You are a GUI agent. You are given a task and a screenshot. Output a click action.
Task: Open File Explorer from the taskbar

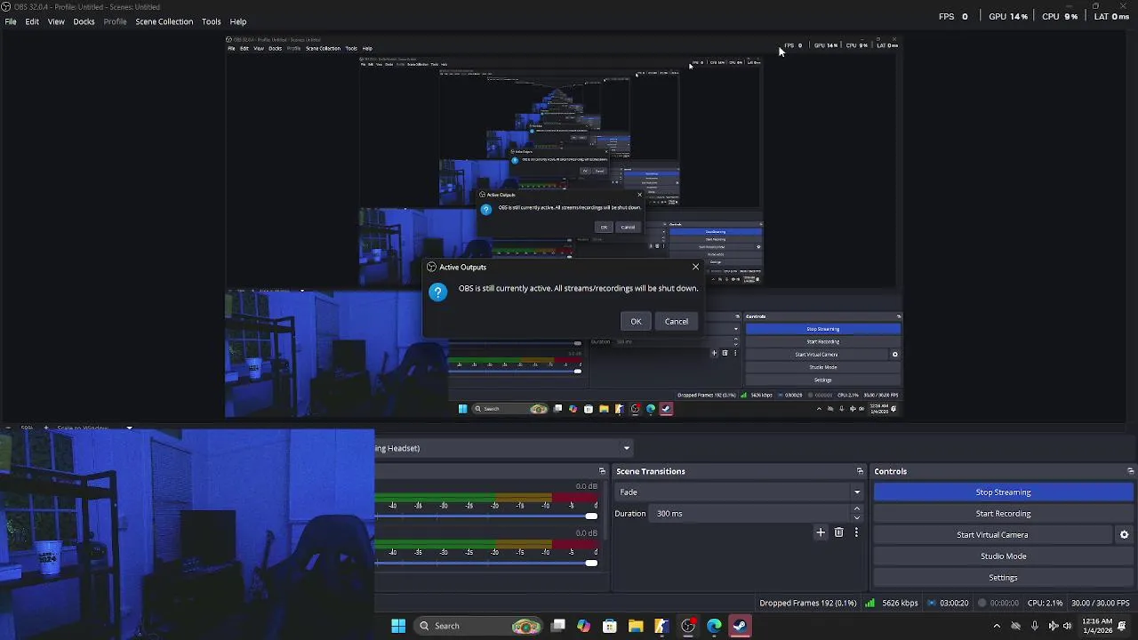(x=636, y=626)
